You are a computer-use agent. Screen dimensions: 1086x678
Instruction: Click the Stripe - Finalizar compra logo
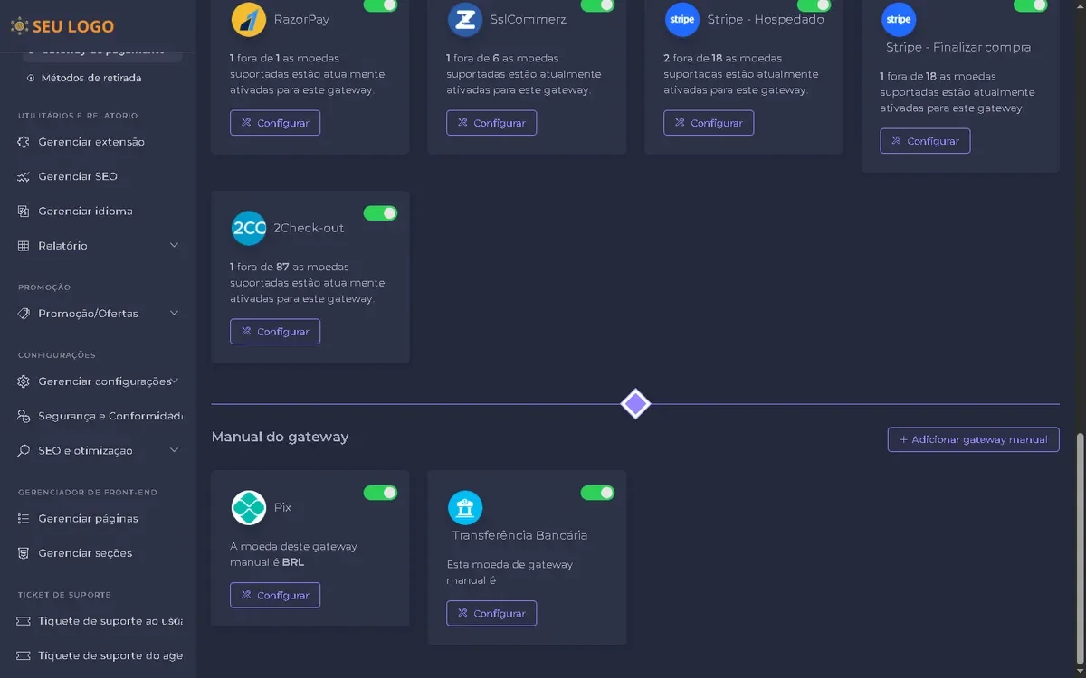coord(899,19)
